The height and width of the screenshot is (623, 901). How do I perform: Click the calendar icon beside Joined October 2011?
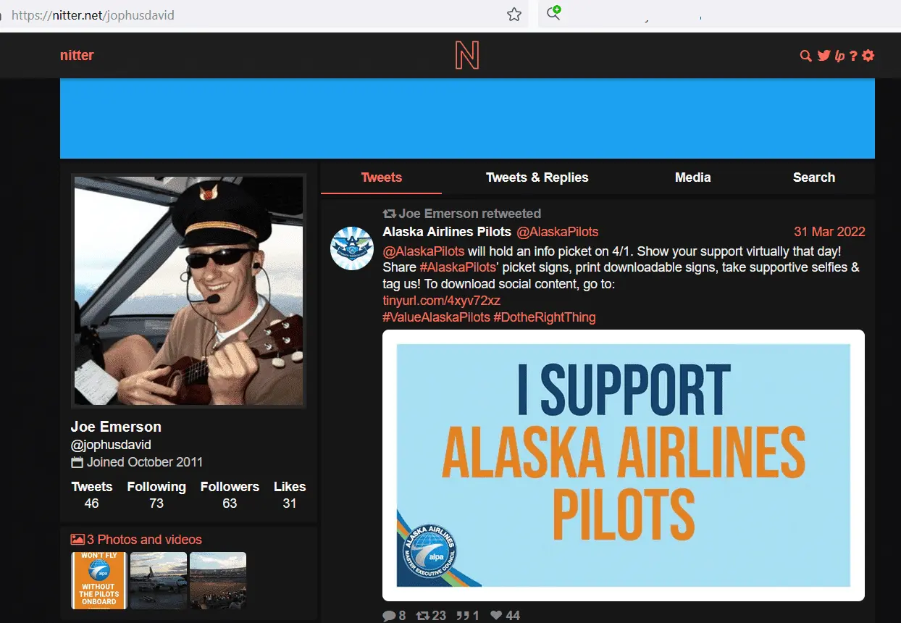tap(77, 462)
